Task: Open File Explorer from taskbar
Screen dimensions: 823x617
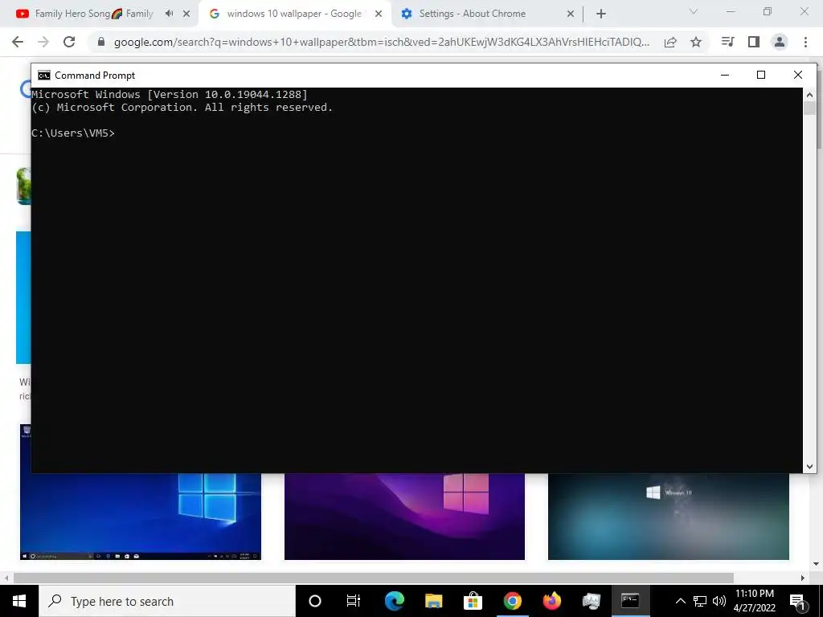Action: coord(433,601)
